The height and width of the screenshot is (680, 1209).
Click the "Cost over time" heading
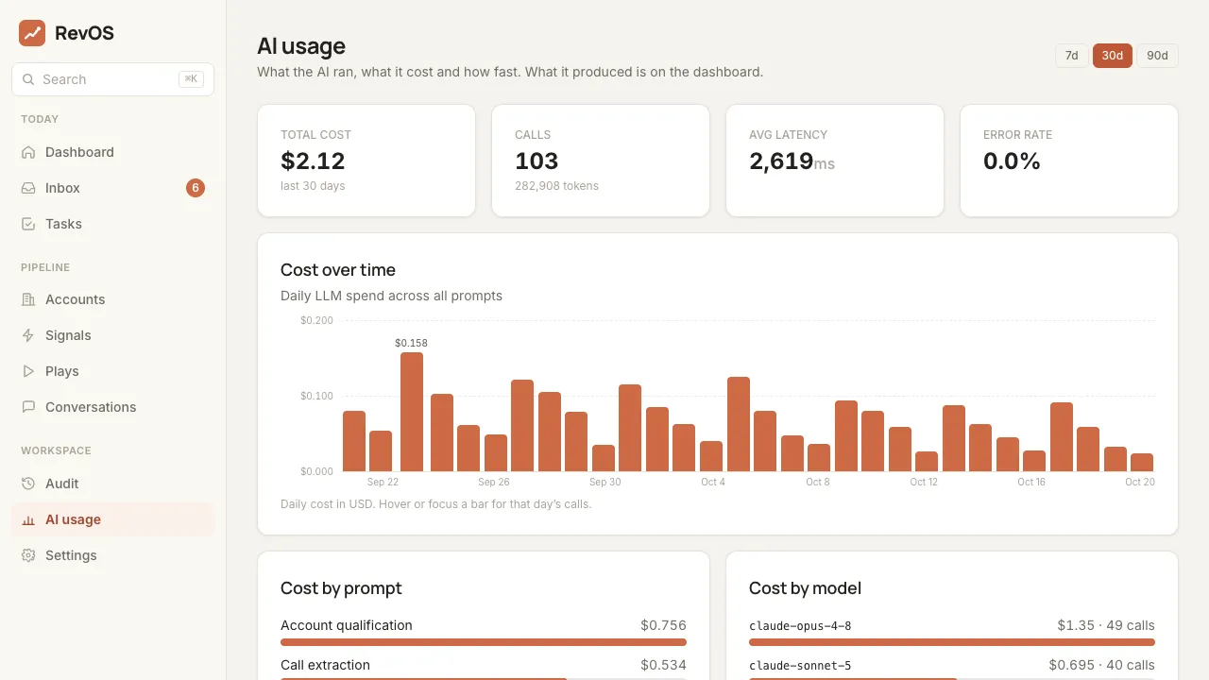(338, 270)
